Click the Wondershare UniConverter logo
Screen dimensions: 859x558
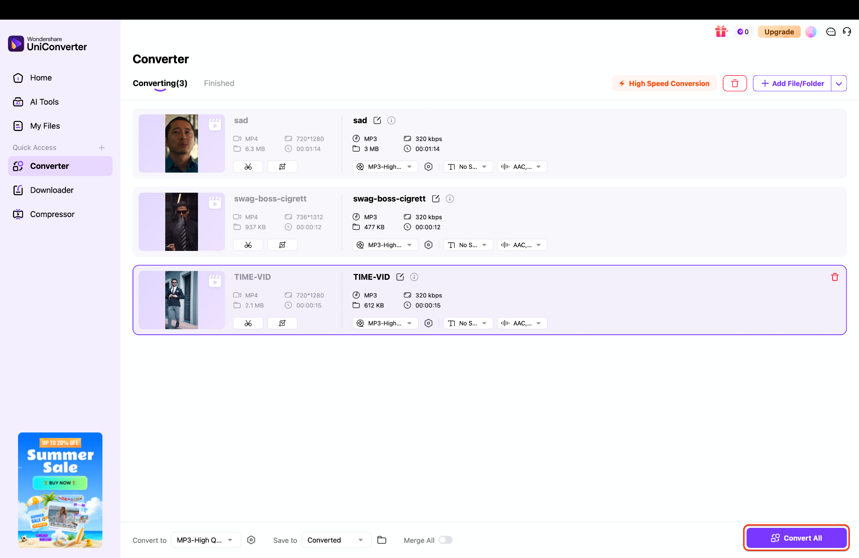coord(47,44)
